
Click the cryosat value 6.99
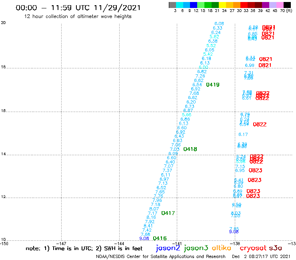tap(250, 65)
